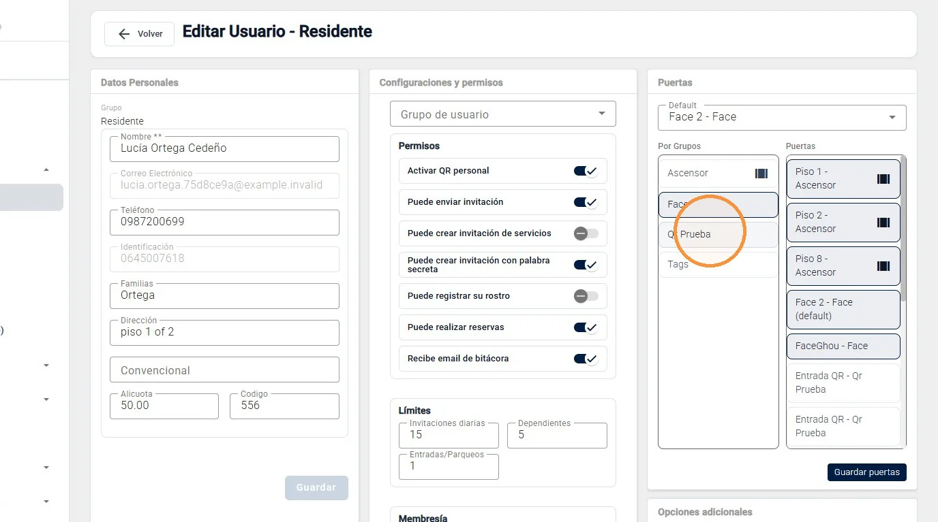Viewport: 938px width, 522px height.
Task: Open the Grupo de usuario dropdown
Action: click(x=502, y=114)
